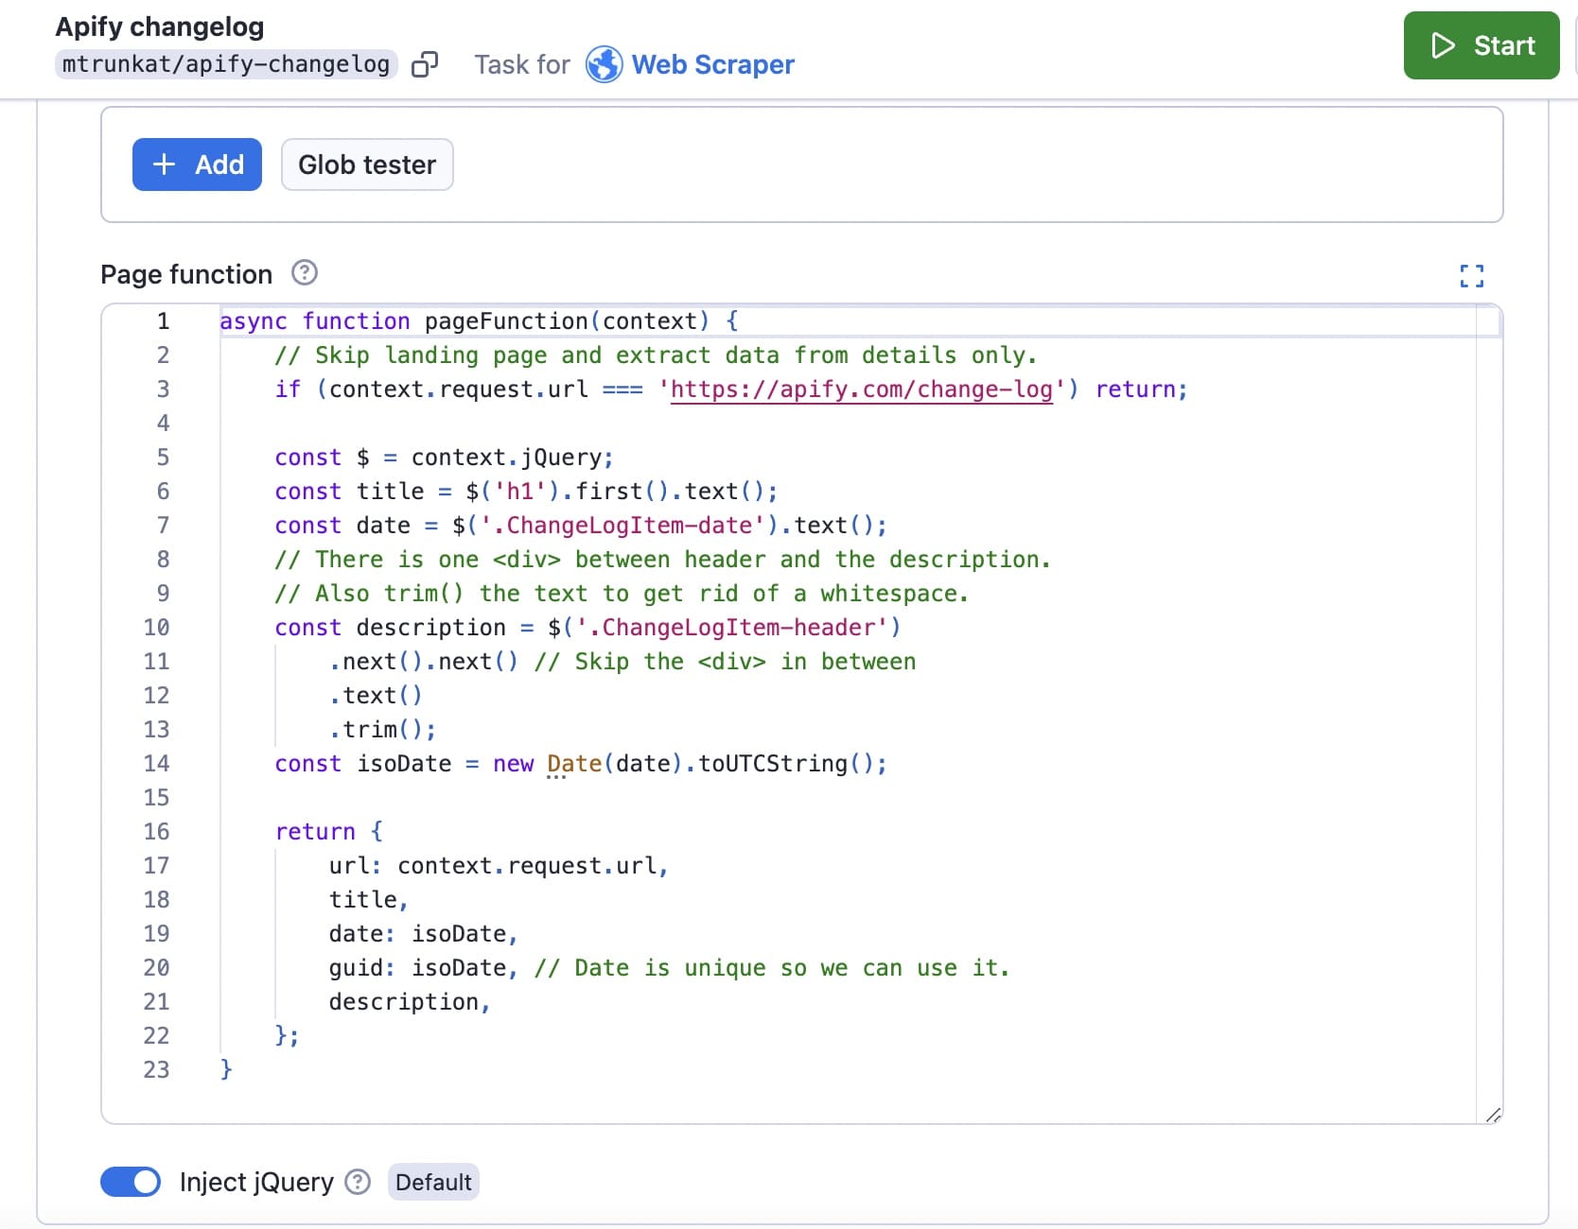Click the plus icon on the Add button
The image size is (1578, 1229).
pos(164,164)
